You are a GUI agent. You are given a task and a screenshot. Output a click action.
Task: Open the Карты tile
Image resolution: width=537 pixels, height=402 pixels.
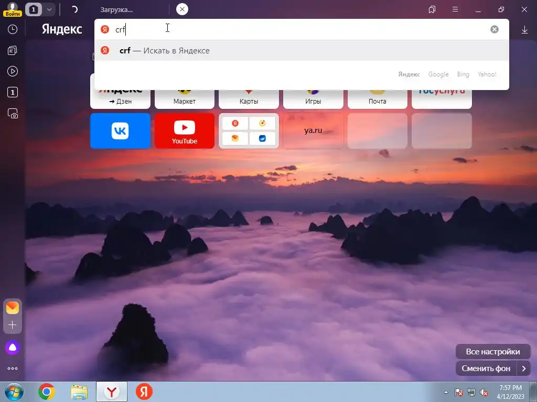coord(249,99)
